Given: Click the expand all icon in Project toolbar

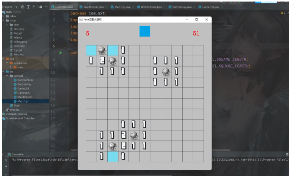Looking at the screenshot, I should pyautogui.click(x=28, y=7).
